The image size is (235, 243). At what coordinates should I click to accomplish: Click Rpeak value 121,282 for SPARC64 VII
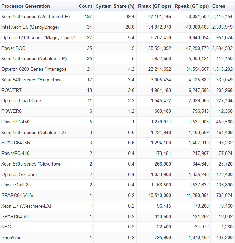(201, 216)
